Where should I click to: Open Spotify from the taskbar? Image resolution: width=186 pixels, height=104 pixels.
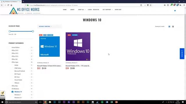pos(102,102)
